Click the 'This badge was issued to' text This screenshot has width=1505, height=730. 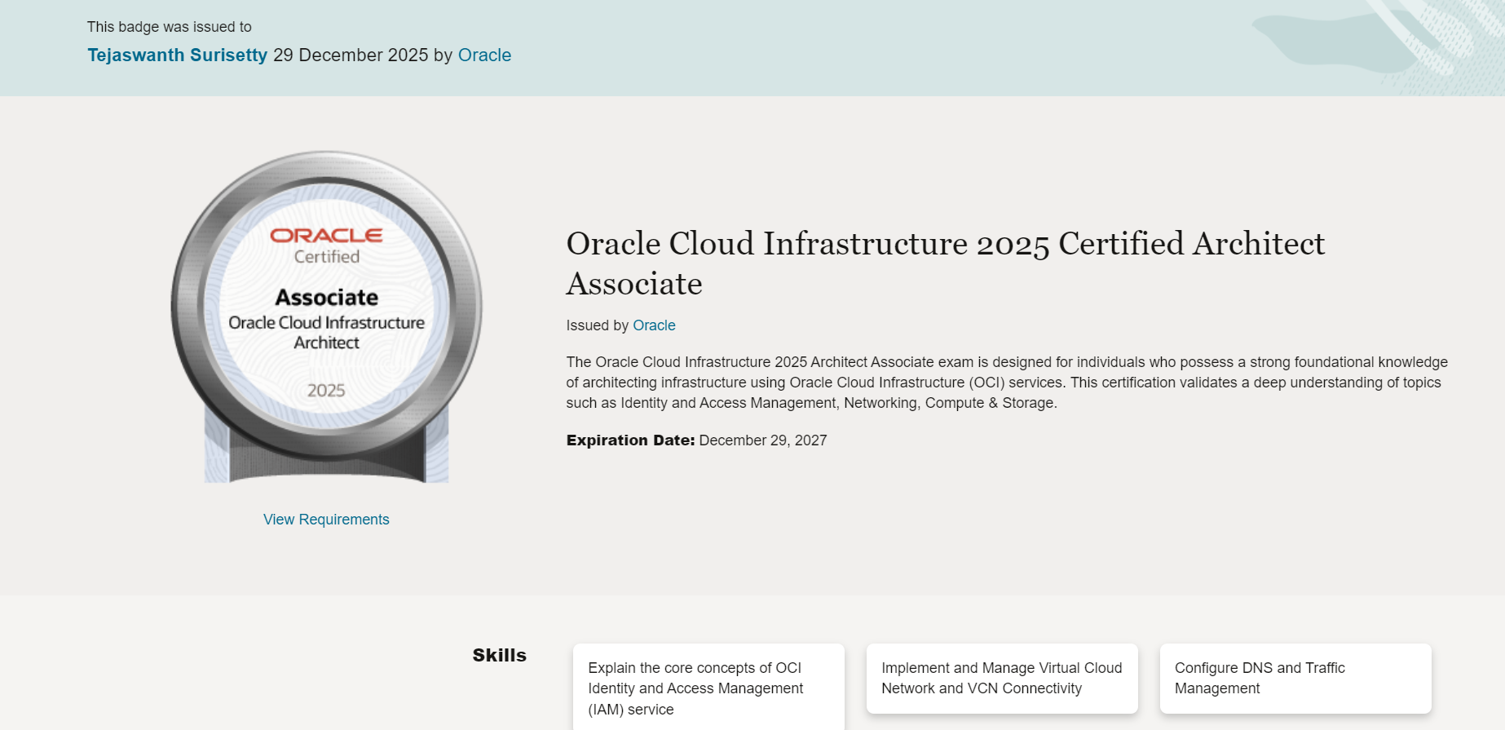coord(170,27)
